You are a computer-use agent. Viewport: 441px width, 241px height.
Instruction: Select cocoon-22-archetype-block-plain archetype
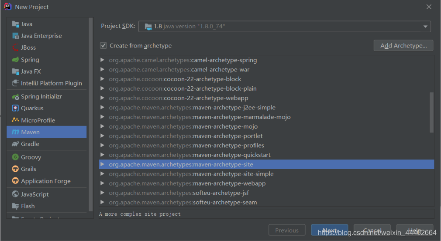click(266, 88)
